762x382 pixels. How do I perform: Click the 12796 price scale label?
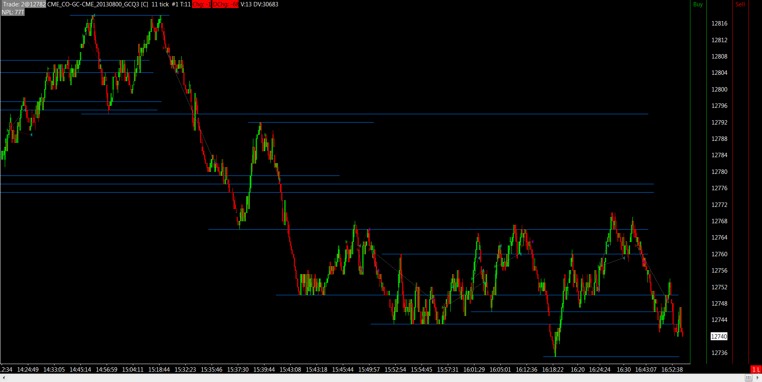[x=719, y=106]
